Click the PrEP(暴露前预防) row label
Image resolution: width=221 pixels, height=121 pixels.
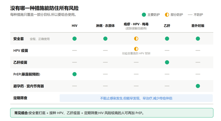[27, 74]
